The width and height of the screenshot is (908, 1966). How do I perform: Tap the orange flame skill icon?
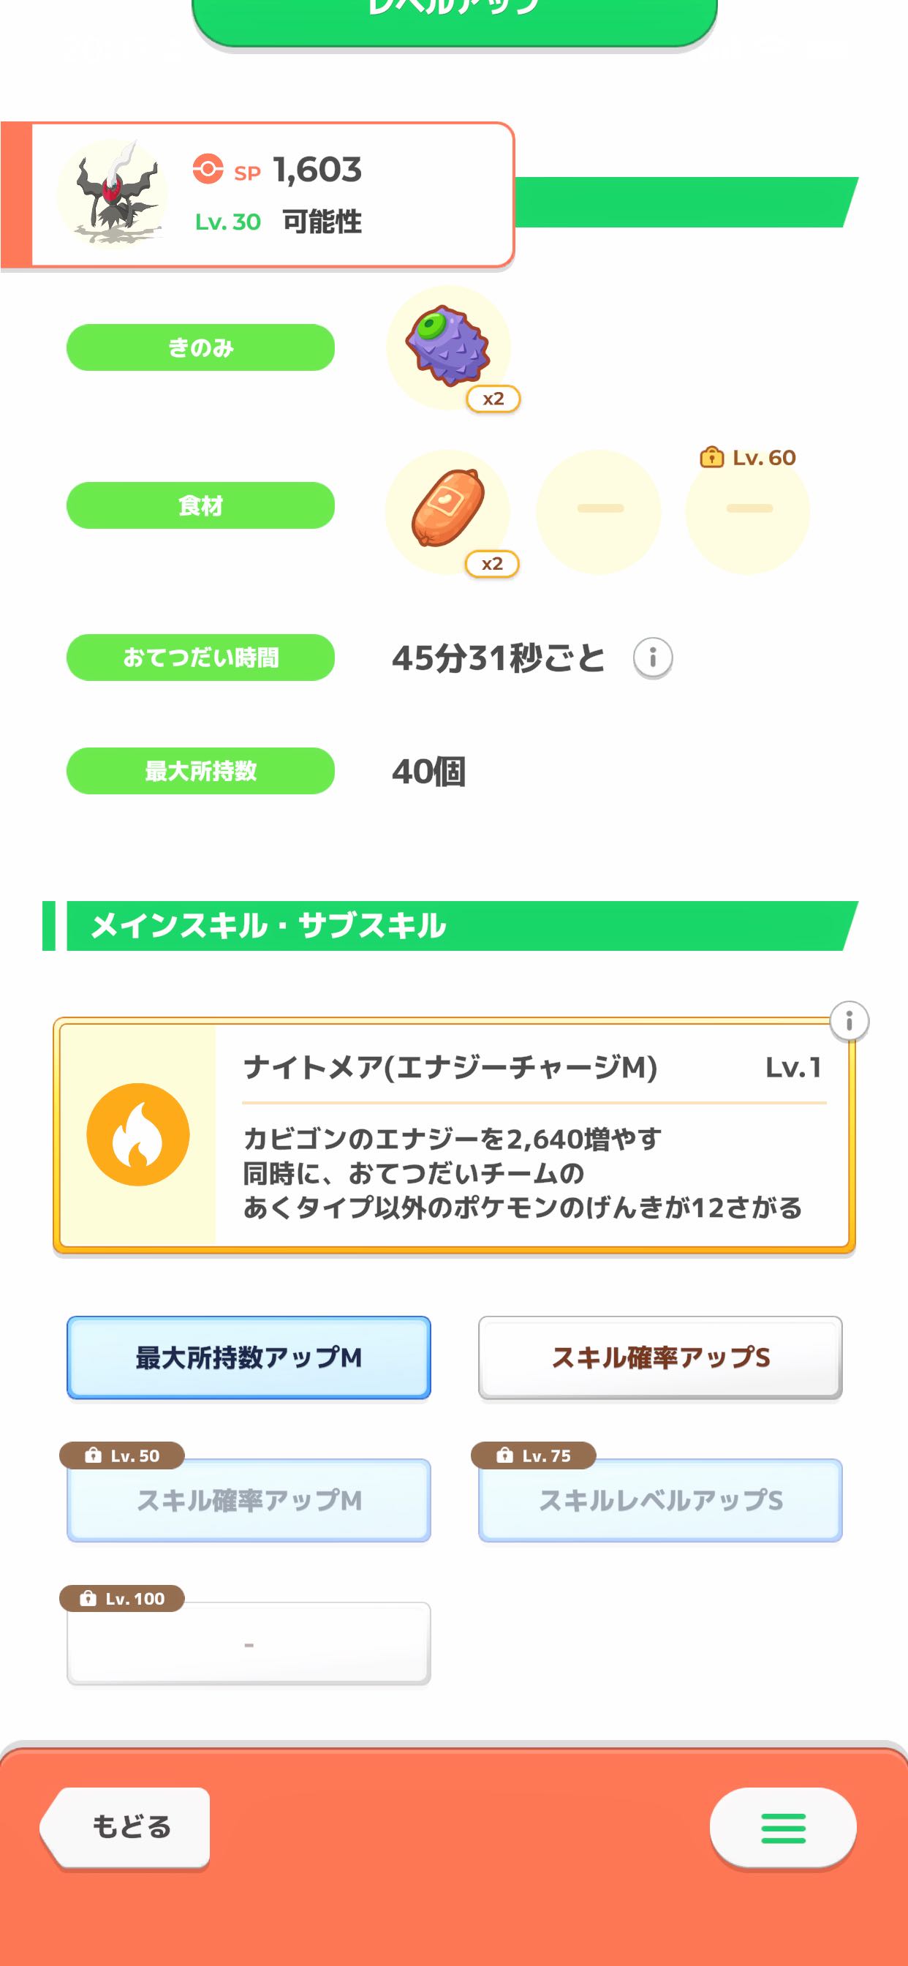click(138, 1134)
